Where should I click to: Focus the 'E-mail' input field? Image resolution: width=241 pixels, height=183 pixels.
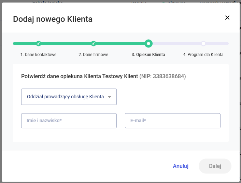coord(173,121)
